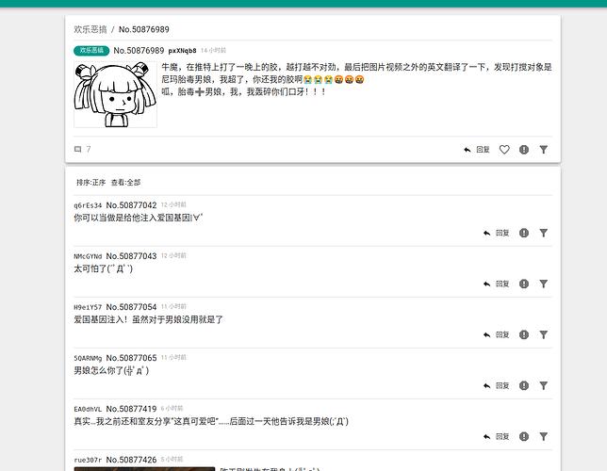Click 回复 text for post No.50877043
Screen dimensions: 607x471
pos(502,284)
